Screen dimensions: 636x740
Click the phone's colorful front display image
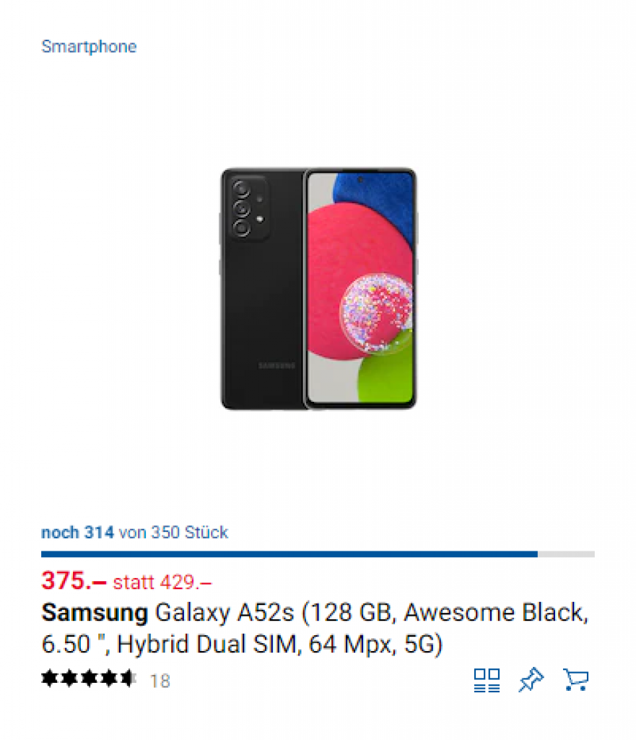coord(360,289)
